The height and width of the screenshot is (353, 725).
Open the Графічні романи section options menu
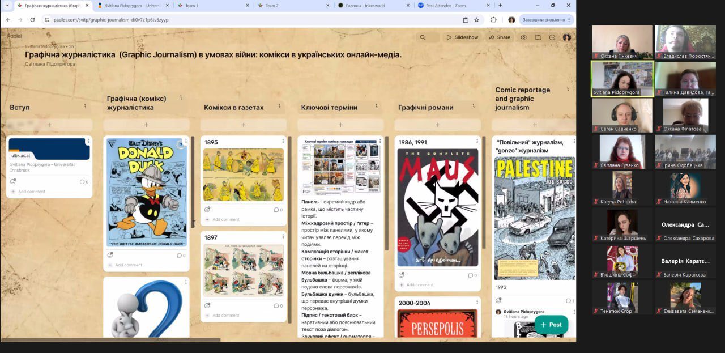(x=474, y=107)
